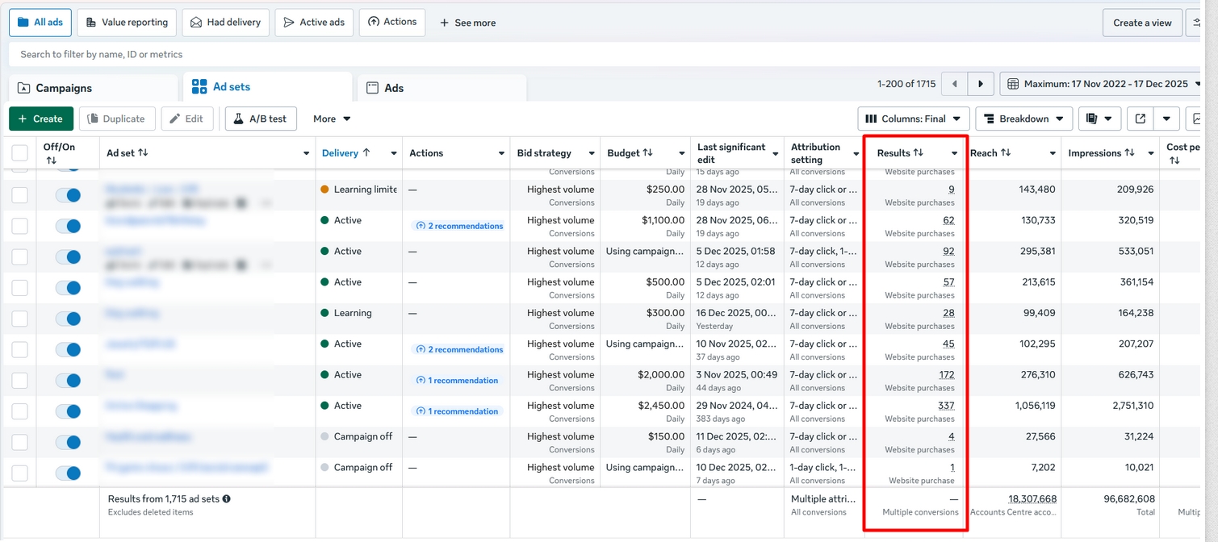Image resolution: width=1218 pixels, height=542 pixels.
Task: Open the reports icon dropdown
Action: (x=1099, y=119)
